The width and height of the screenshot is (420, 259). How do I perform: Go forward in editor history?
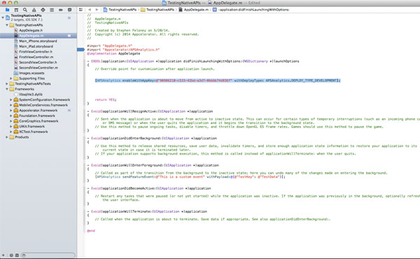97,10
